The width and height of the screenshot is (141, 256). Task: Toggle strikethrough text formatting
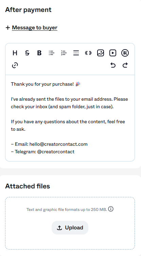(27, 53)
